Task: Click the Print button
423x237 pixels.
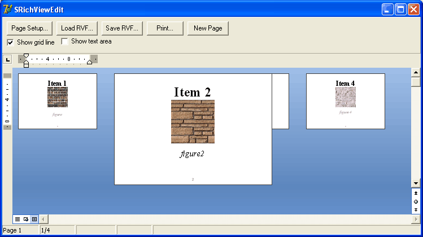Action: [164, 28]
